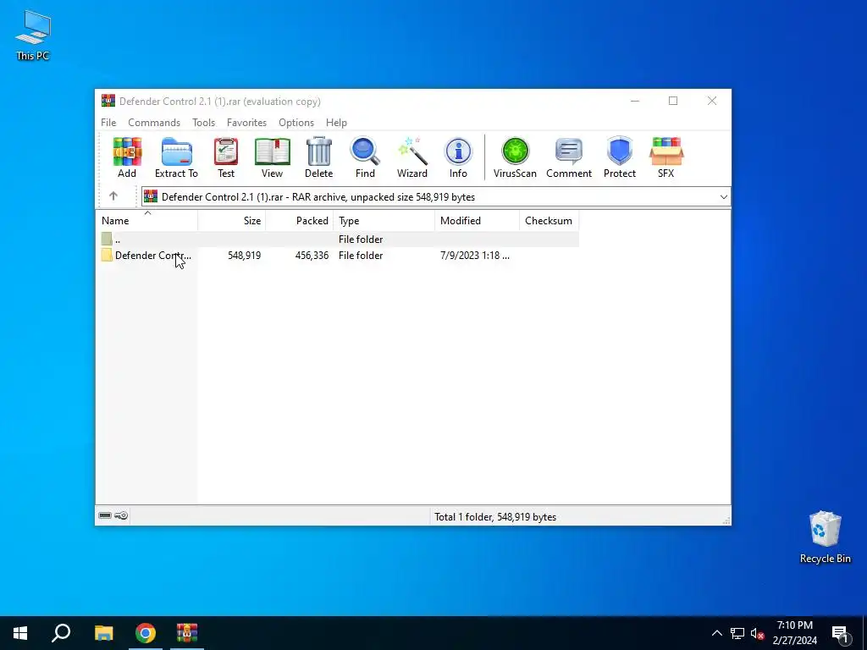The image size is (867, 650).
Task: Click the taskbar search icon
Action: click(61, 633)
